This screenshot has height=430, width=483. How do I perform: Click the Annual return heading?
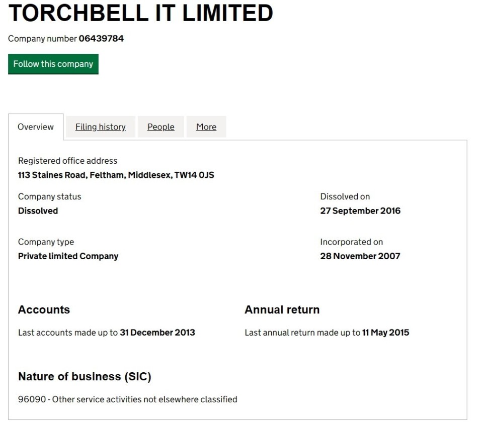pyautogui.click(x=282, y=309)
